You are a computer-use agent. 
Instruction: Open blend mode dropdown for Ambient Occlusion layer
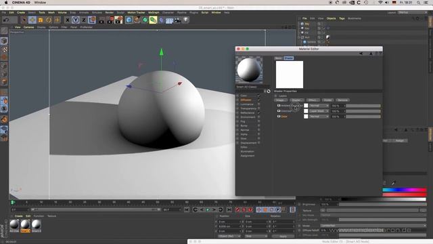click(x=319, y=106)
